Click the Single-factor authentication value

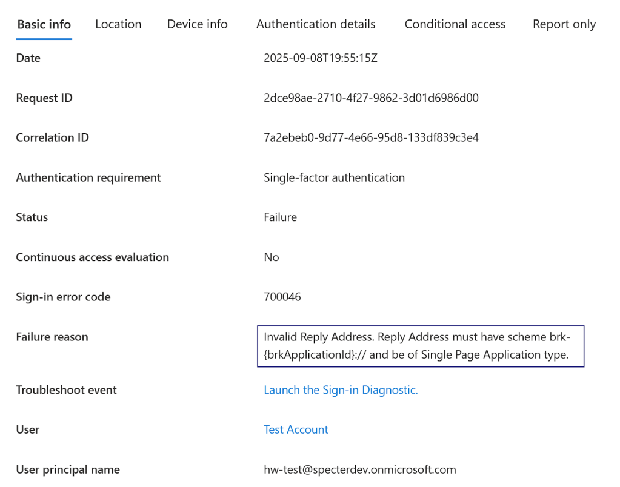coord(334,177)
